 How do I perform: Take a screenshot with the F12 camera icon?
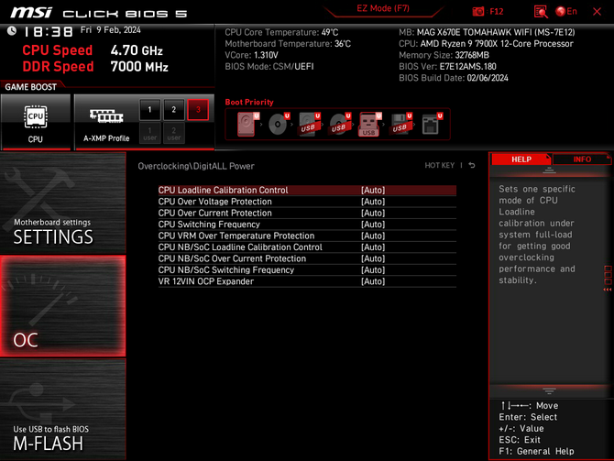478,11
